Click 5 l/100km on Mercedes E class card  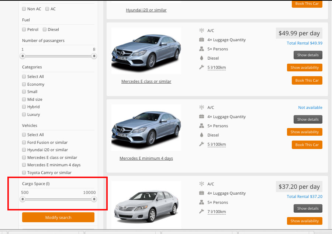coord(217,67)
